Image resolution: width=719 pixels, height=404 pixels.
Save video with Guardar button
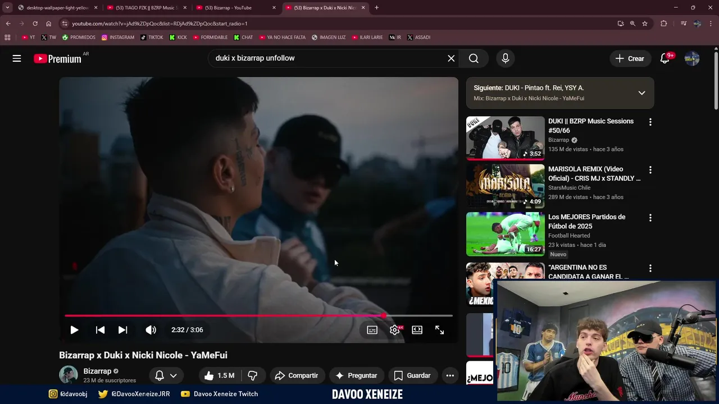(412, 375)
